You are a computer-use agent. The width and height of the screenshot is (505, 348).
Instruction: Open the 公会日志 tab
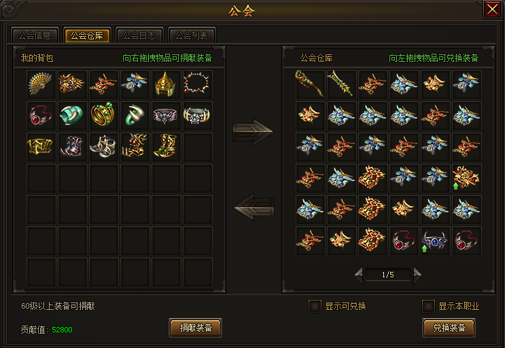(139, 35)
